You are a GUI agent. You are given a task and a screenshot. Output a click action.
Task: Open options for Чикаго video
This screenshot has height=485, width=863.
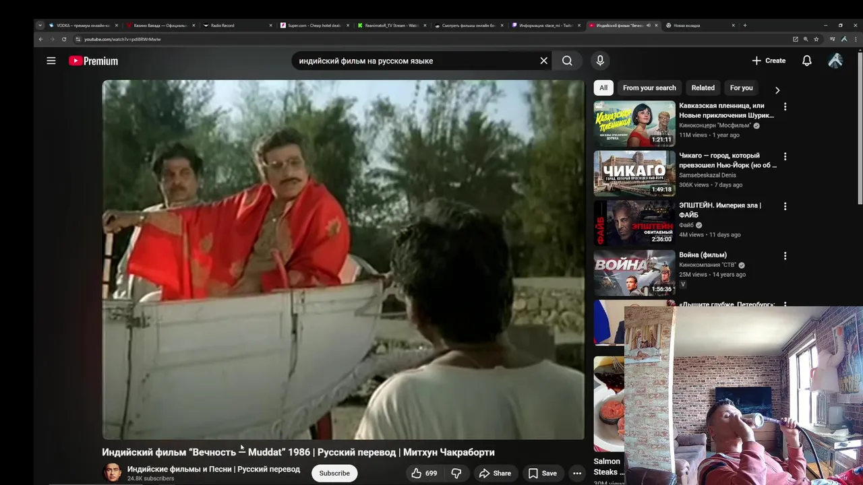[785, 156]
